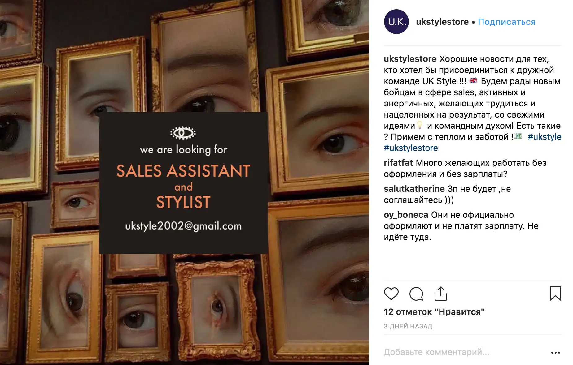Open comments via speech bubble icon

416,294
